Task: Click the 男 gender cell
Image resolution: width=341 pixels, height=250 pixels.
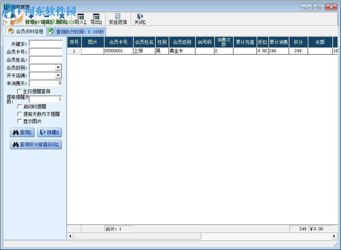Action: (162, 51)
